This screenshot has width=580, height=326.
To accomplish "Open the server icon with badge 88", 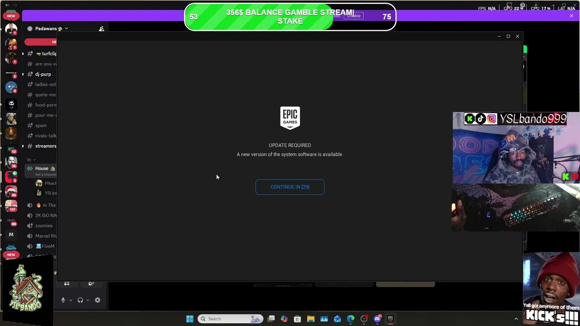I will 11,220.
